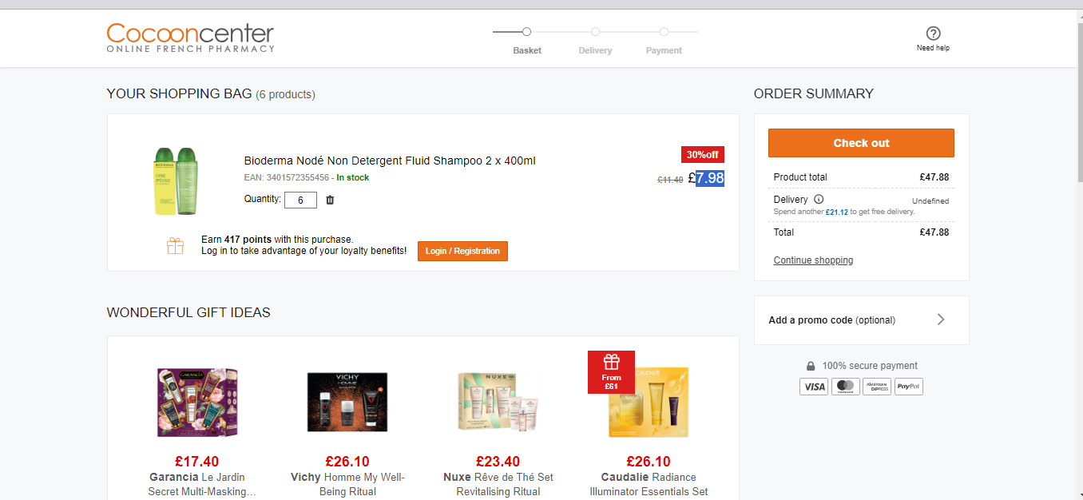The height and width of the screenshot is (500, 1083).
Task: Click the Total £47.88 value
Action: point(934,232)
